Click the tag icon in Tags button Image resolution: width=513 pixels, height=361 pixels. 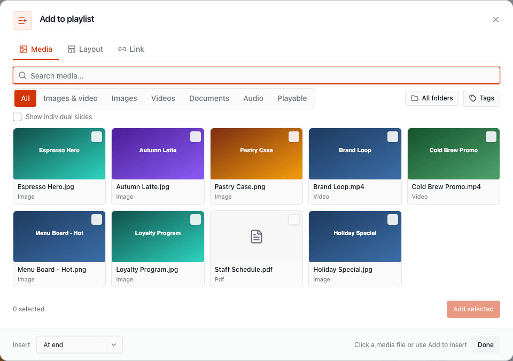(473, 98)
